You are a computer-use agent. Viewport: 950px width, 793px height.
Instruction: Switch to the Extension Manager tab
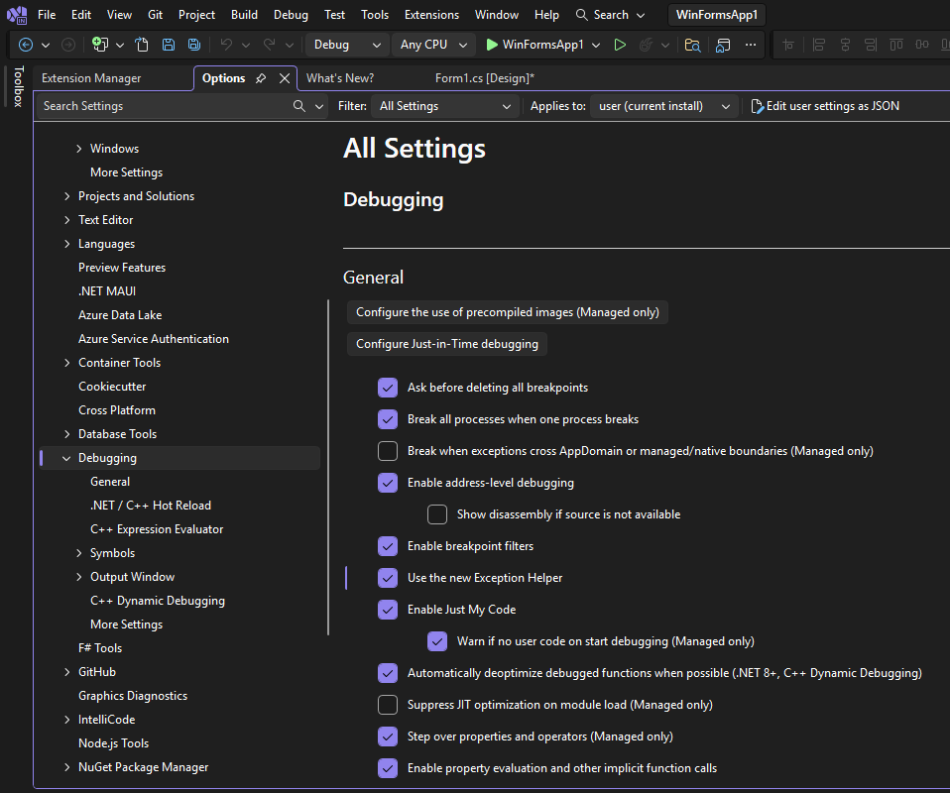point(91,78)
